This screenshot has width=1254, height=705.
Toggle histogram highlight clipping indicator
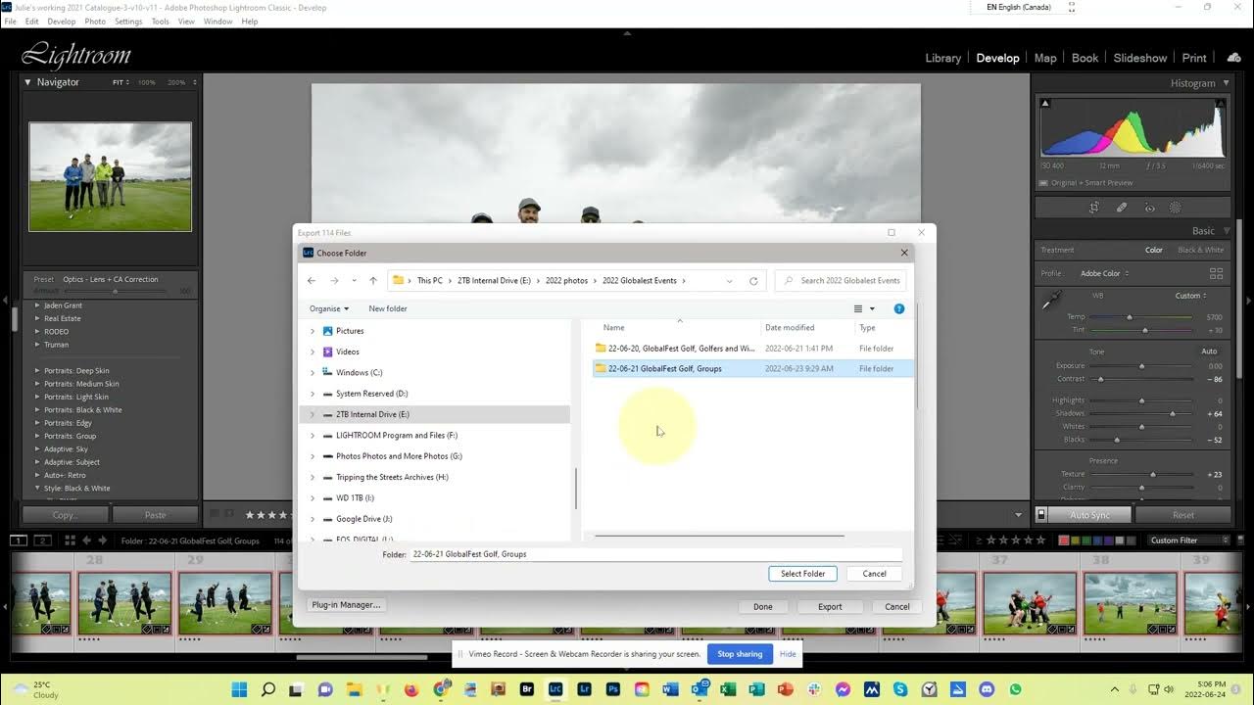1220,103
